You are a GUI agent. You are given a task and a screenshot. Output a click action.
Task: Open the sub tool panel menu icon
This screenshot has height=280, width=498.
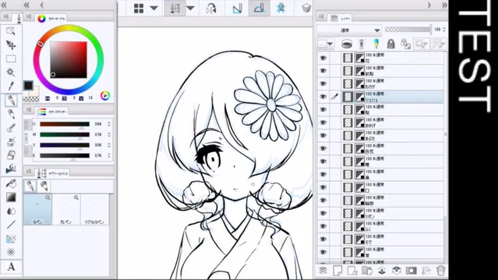[29, 171]
